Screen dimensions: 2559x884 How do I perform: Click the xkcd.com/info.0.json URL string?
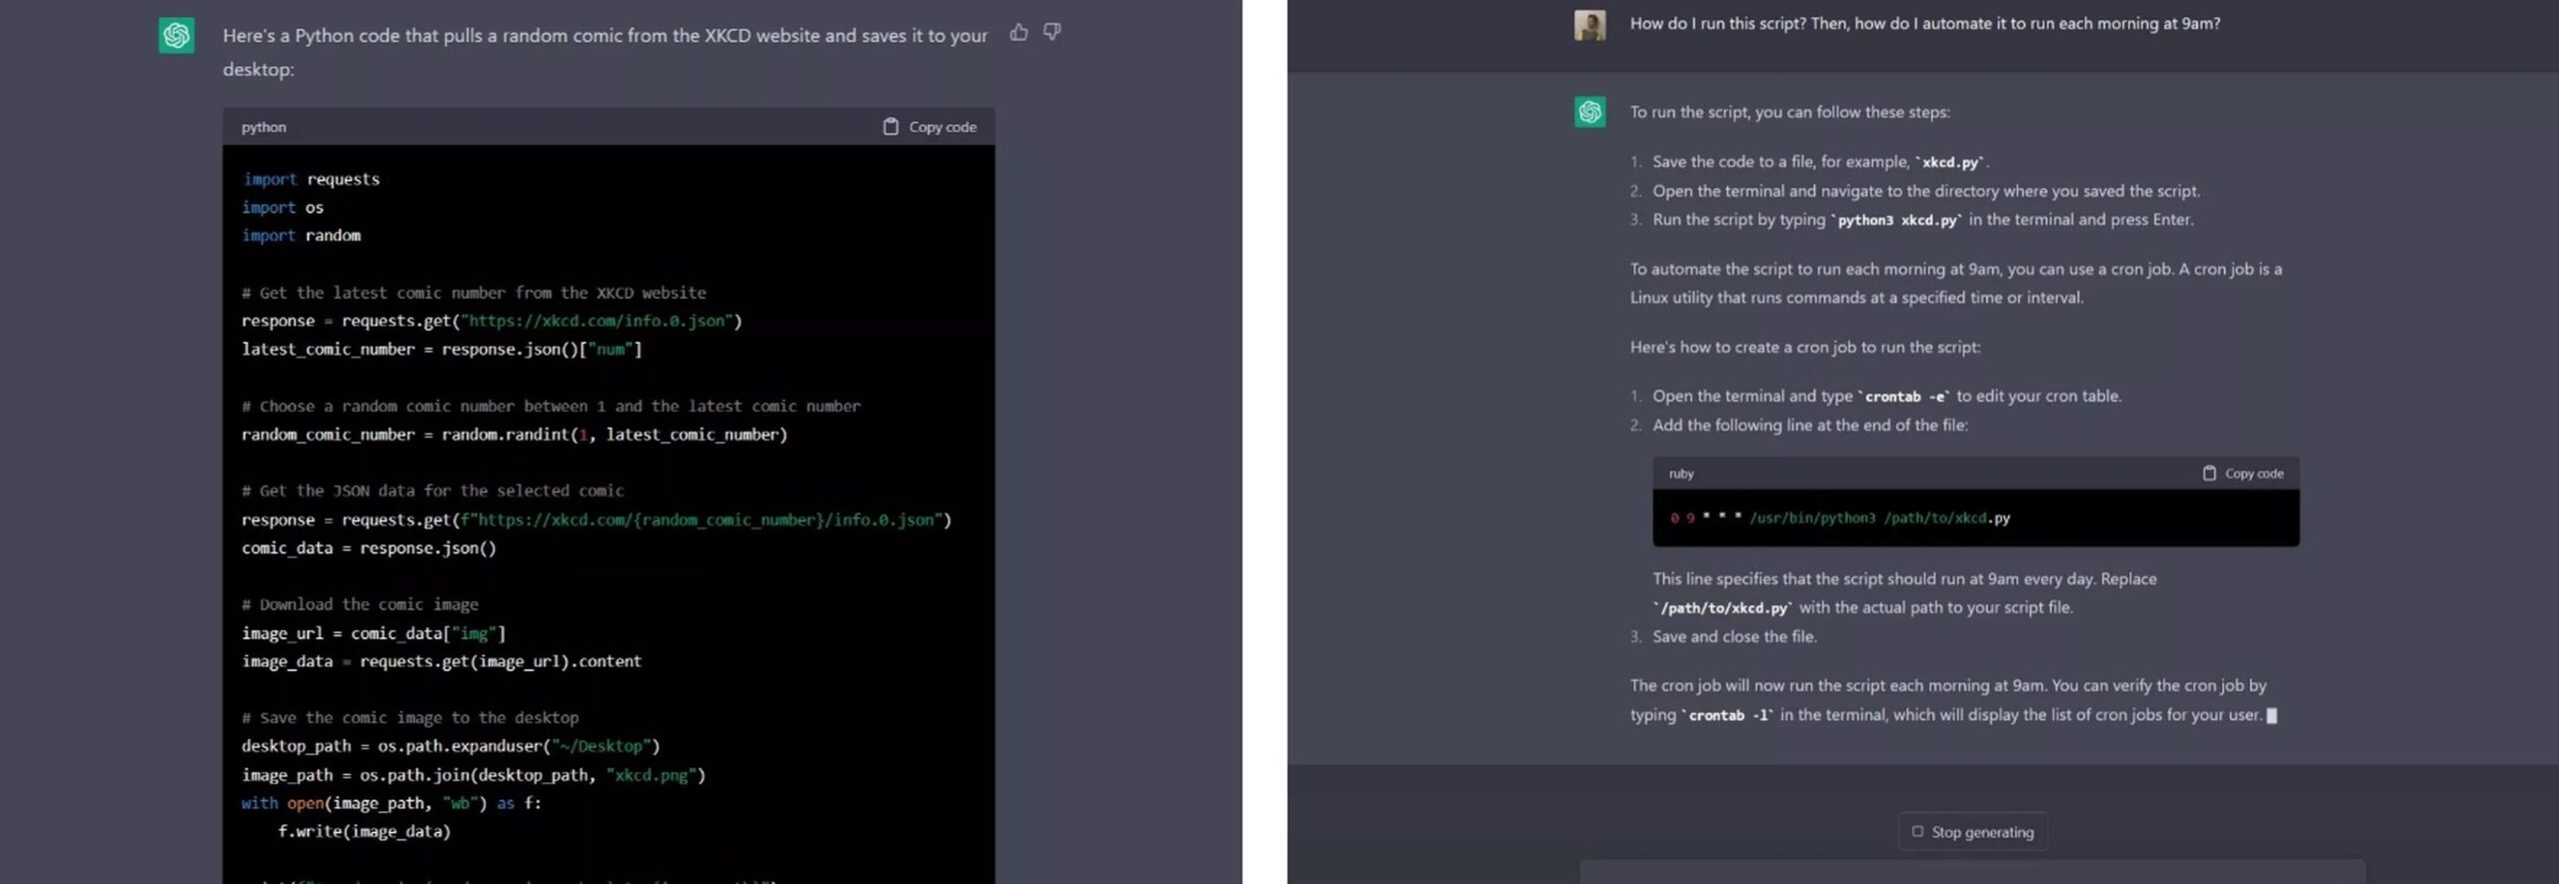[x=600, y=321]
